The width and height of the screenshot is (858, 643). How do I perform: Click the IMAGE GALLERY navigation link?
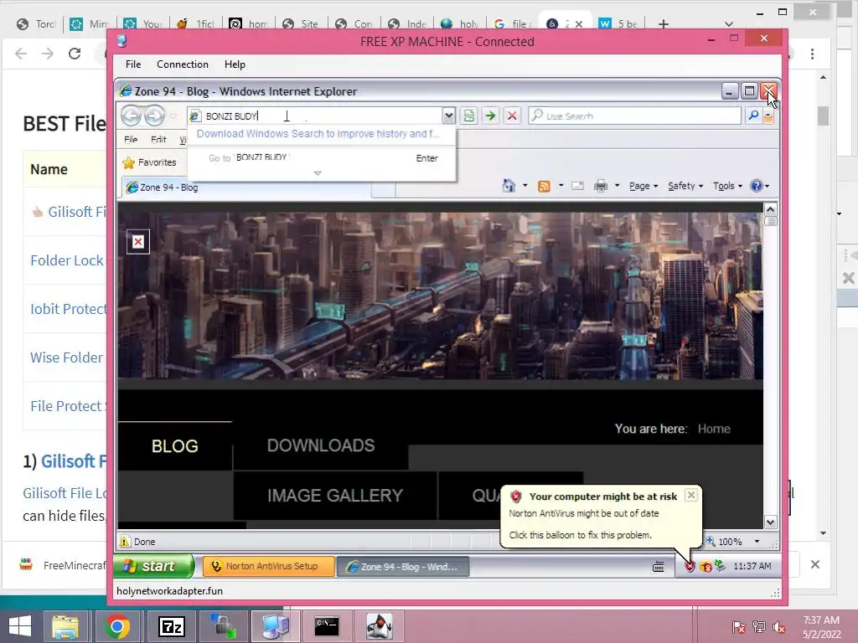(x=335, y=496)
